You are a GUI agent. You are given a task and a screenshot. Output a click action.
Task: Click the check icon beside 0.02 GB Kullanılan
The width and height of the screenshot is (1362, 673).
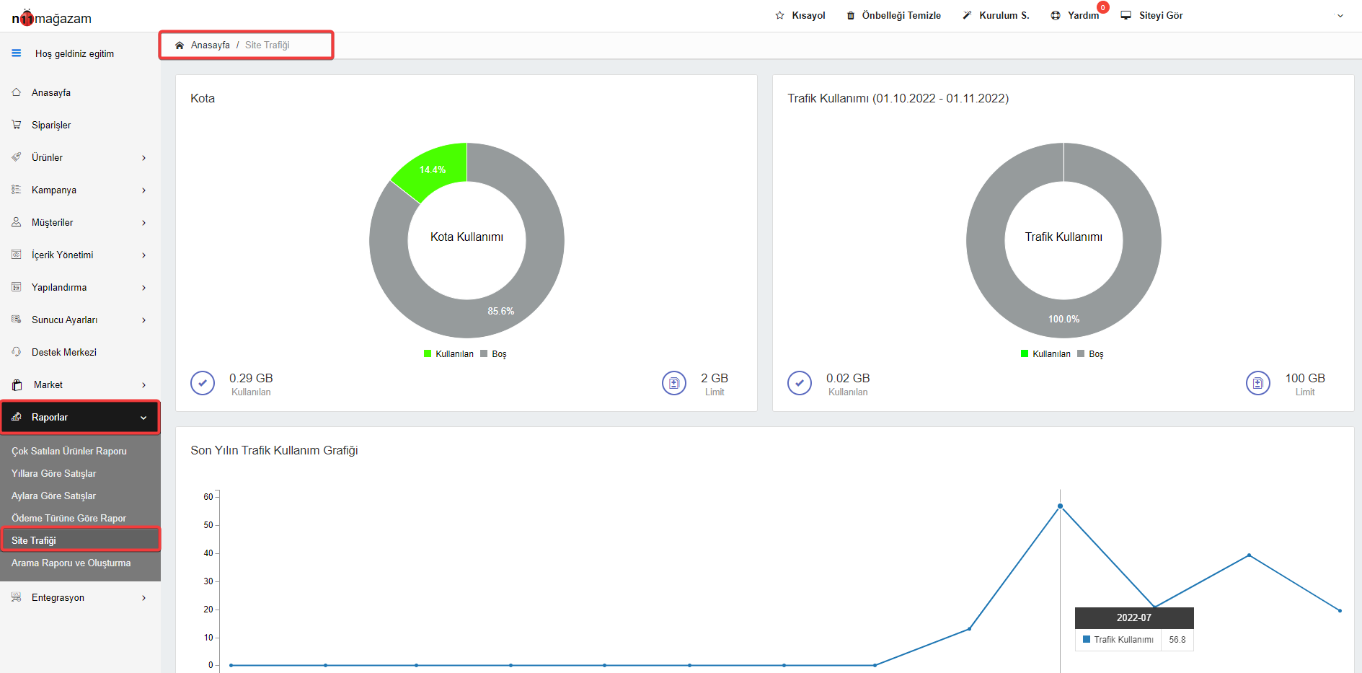(x=800, y=383)
